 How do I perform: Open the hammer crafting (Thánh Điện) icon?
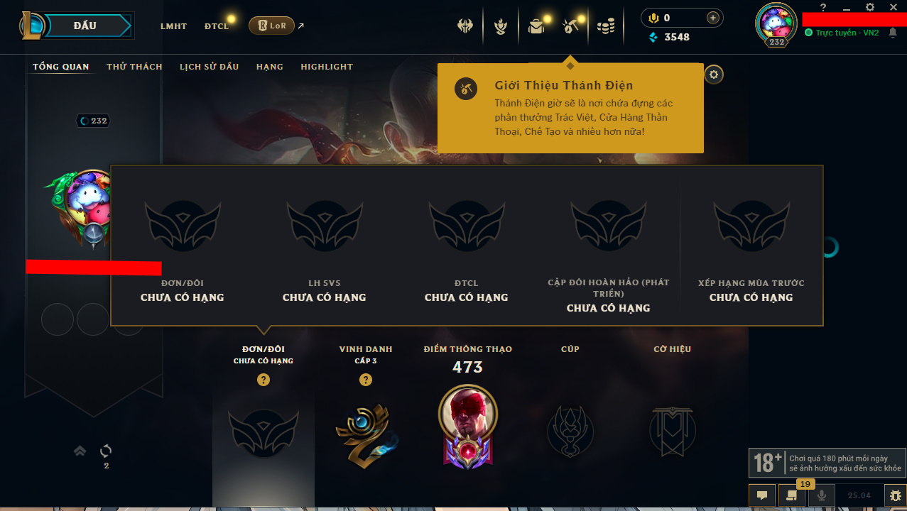570,27
